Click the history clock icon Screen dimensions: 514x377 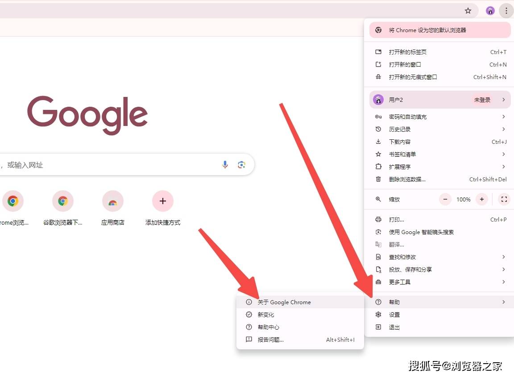coord(378,129)
